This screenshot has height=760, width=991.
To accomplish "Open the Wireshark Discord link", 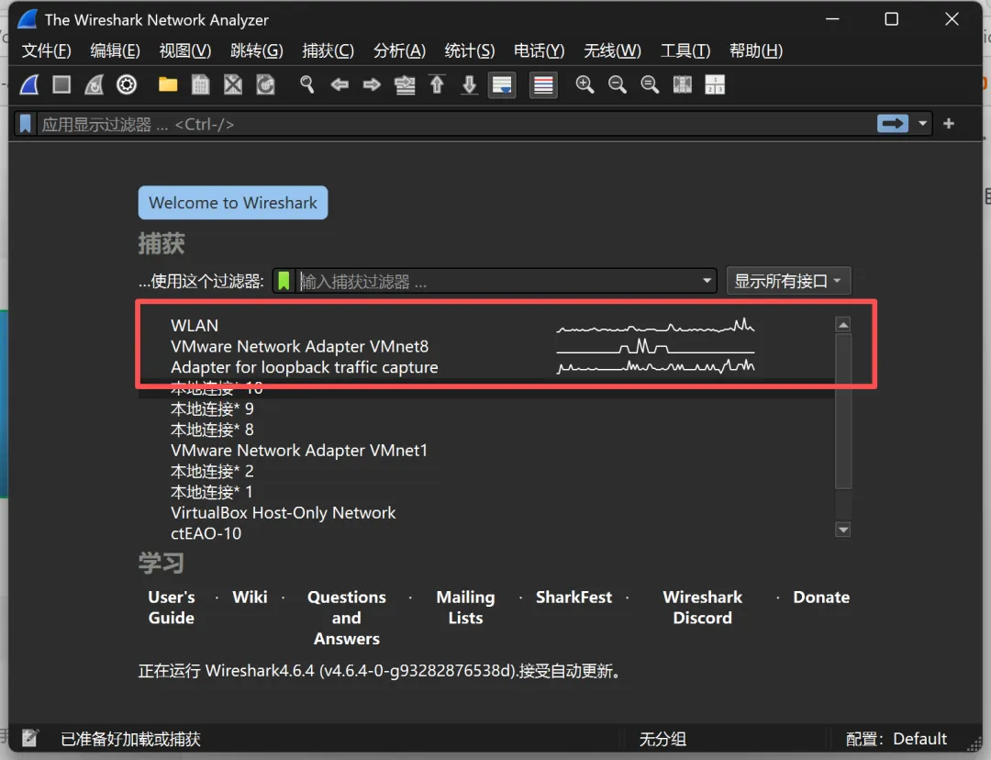I will 702,608.
